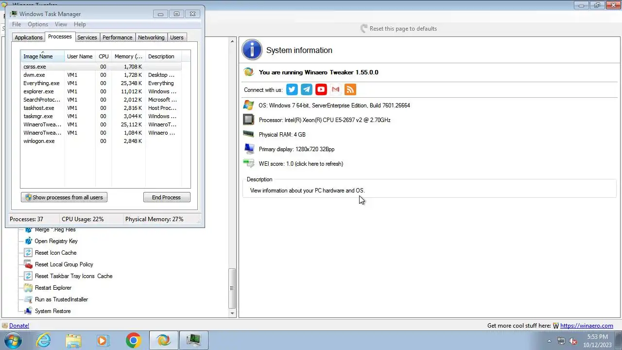Switch to the Performance tab
Screen dimensions: 622x350
point(117,37)
